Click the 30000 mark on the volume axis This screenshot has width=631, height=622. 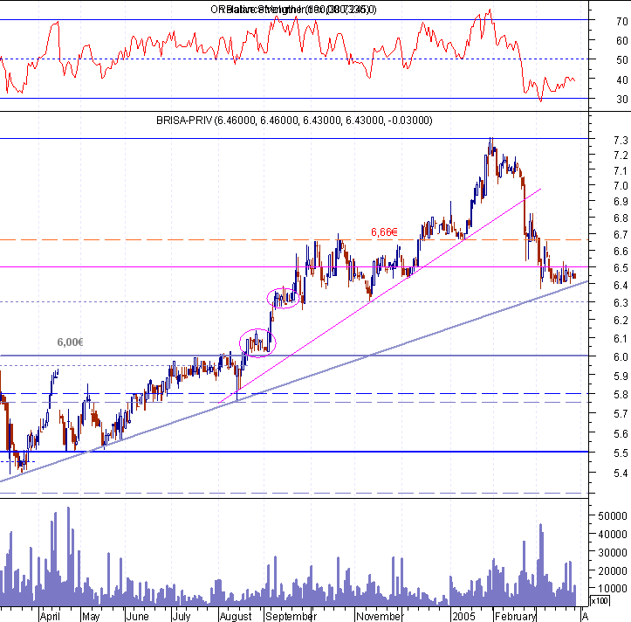(613, 553)
